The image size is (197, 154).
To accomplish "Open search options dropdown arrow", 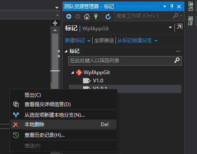I will (x=181, y=16).
